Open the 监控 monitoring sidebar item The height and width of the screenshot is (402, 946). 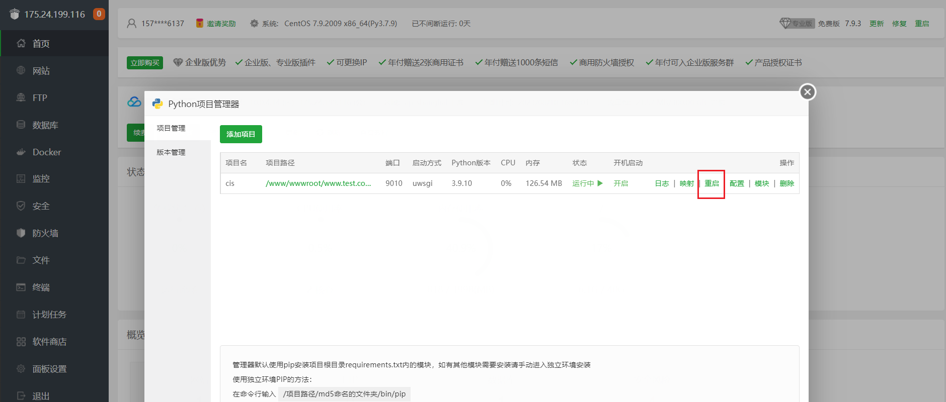click(x=54, y=179)
